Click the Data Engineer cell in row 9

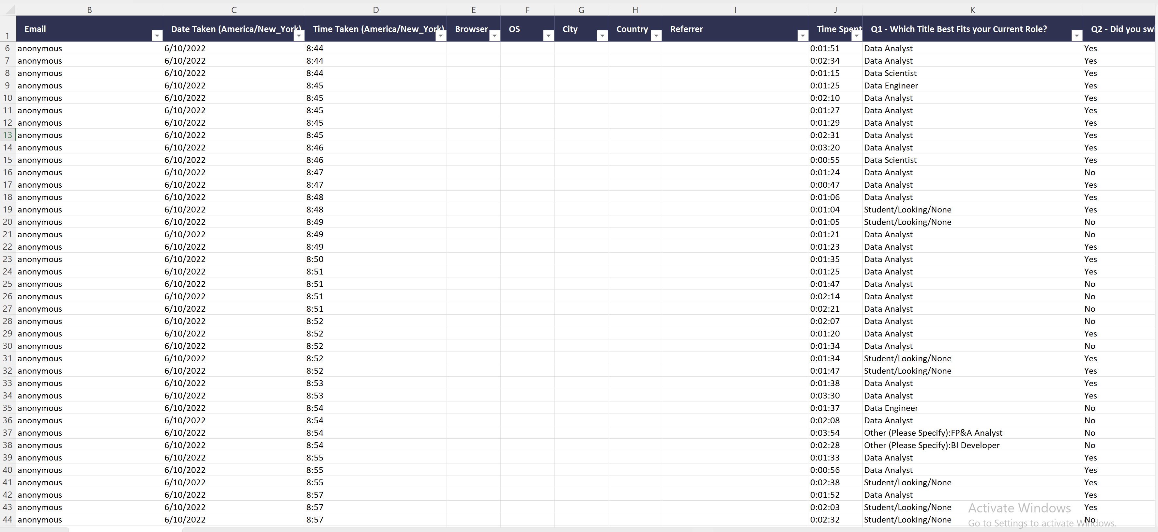891,86
